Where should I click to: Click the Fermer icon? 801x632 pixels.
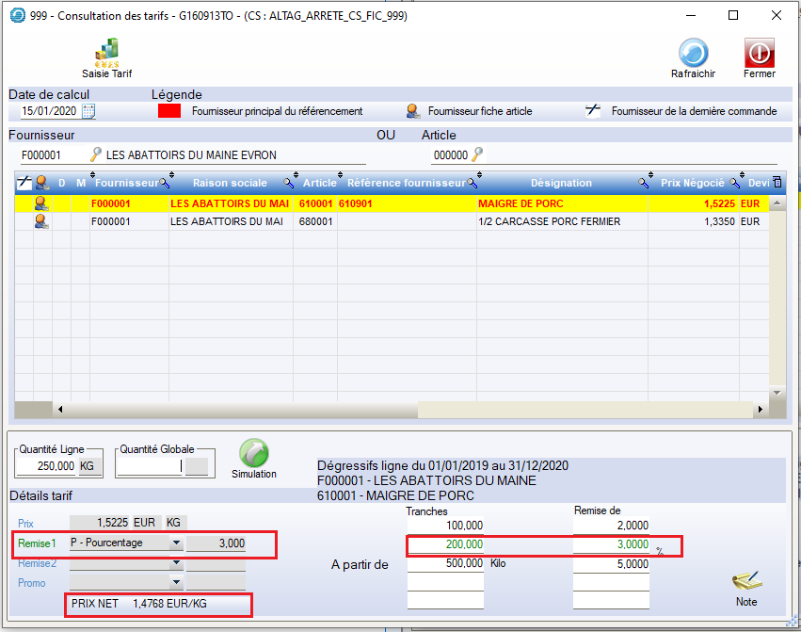(759, 55)
